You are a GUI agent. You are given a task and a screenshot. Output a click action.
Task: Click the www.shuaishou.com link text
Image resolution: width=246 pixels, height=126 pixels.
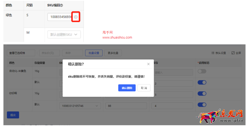click(117, 38)
